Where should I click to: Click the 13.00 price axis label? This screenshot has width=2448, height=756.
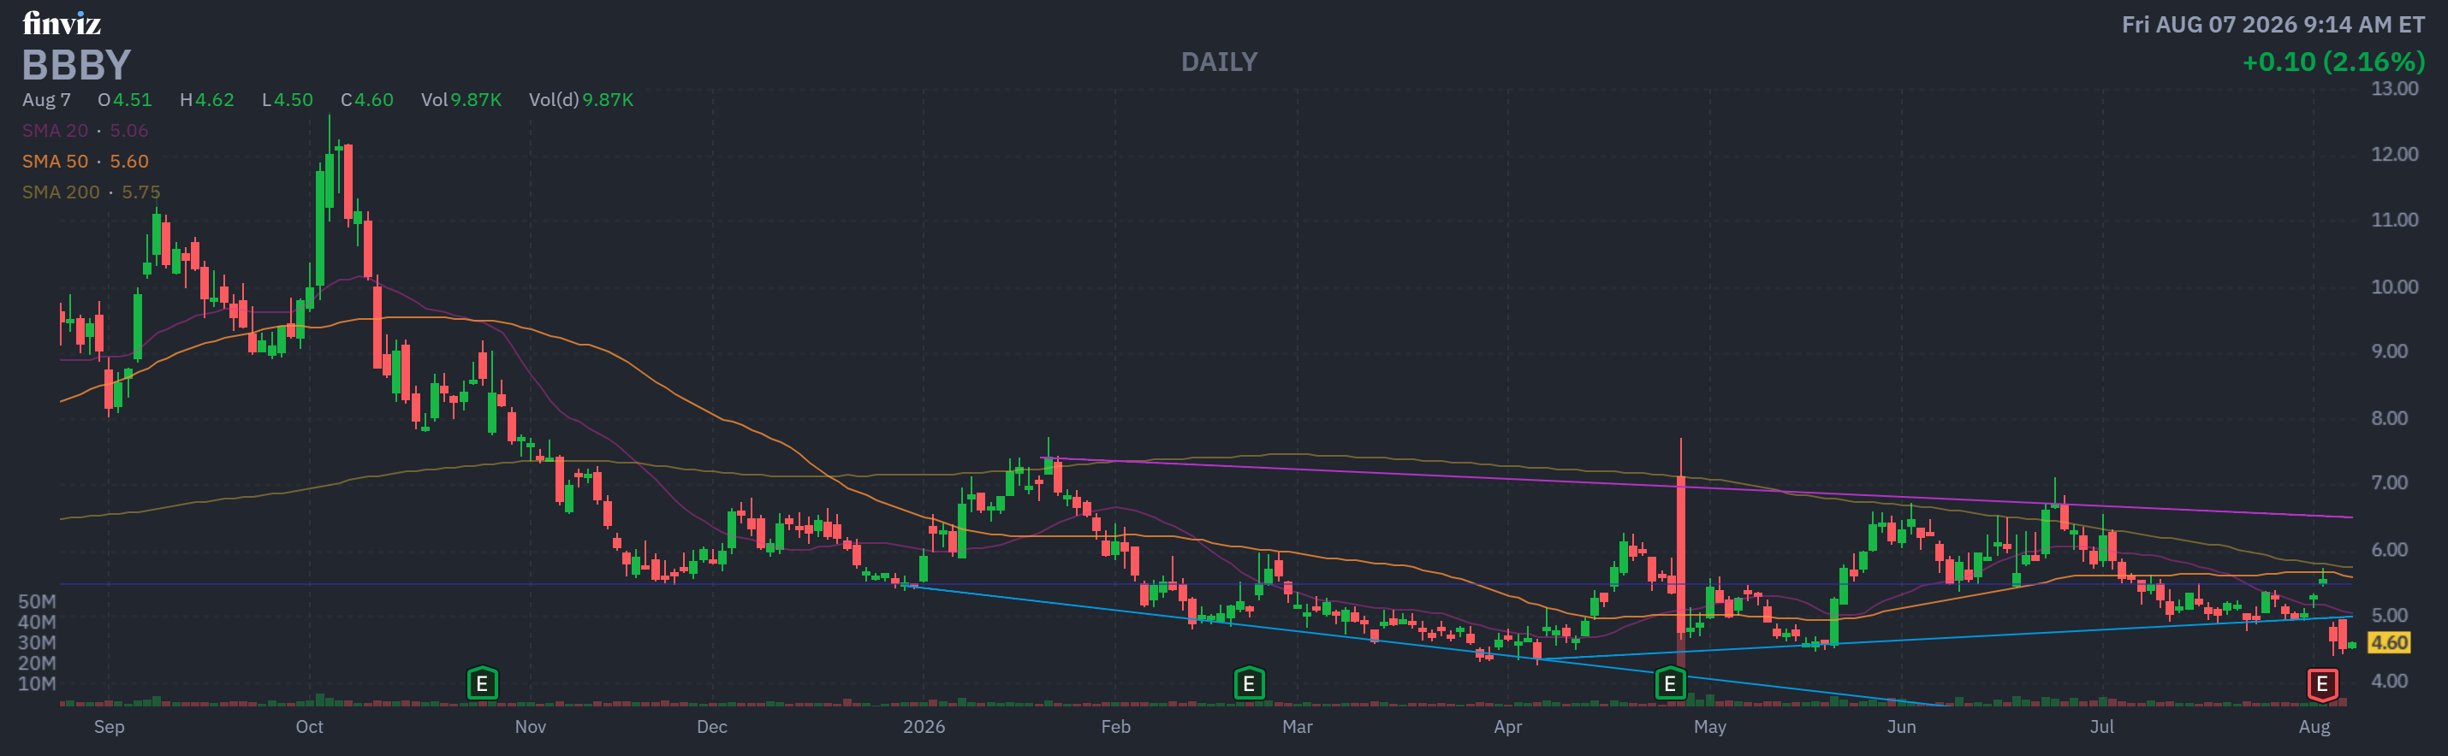pyautogui.click(x=2395, y=89)
